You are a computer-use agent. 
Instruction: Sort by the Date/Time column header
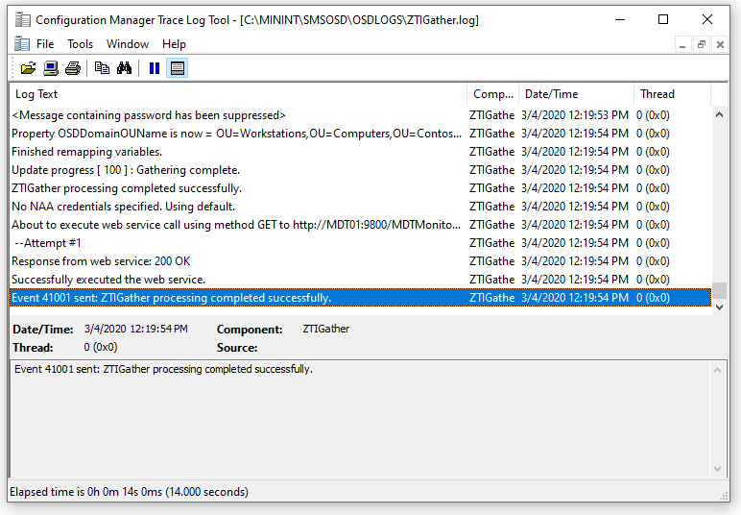pos(576,94)
